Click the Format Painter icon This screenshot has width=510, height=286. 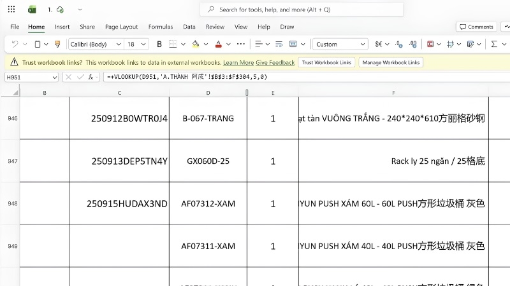[x=57, y=44]
